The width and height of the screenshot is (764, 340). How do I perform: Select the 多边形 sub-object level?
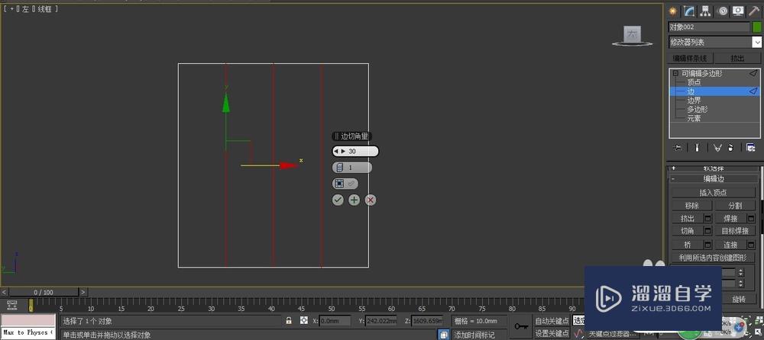[x=698, y=110]
